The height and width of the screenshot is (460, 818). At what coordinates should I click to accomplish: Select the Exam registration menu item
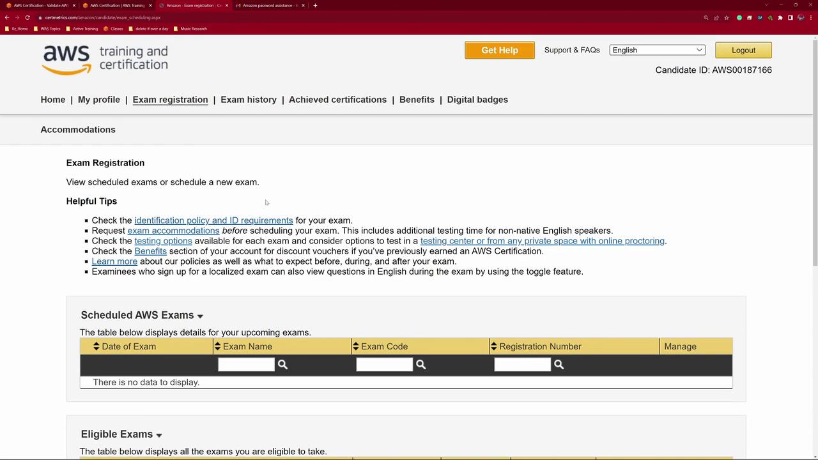[x=170, y=100]
